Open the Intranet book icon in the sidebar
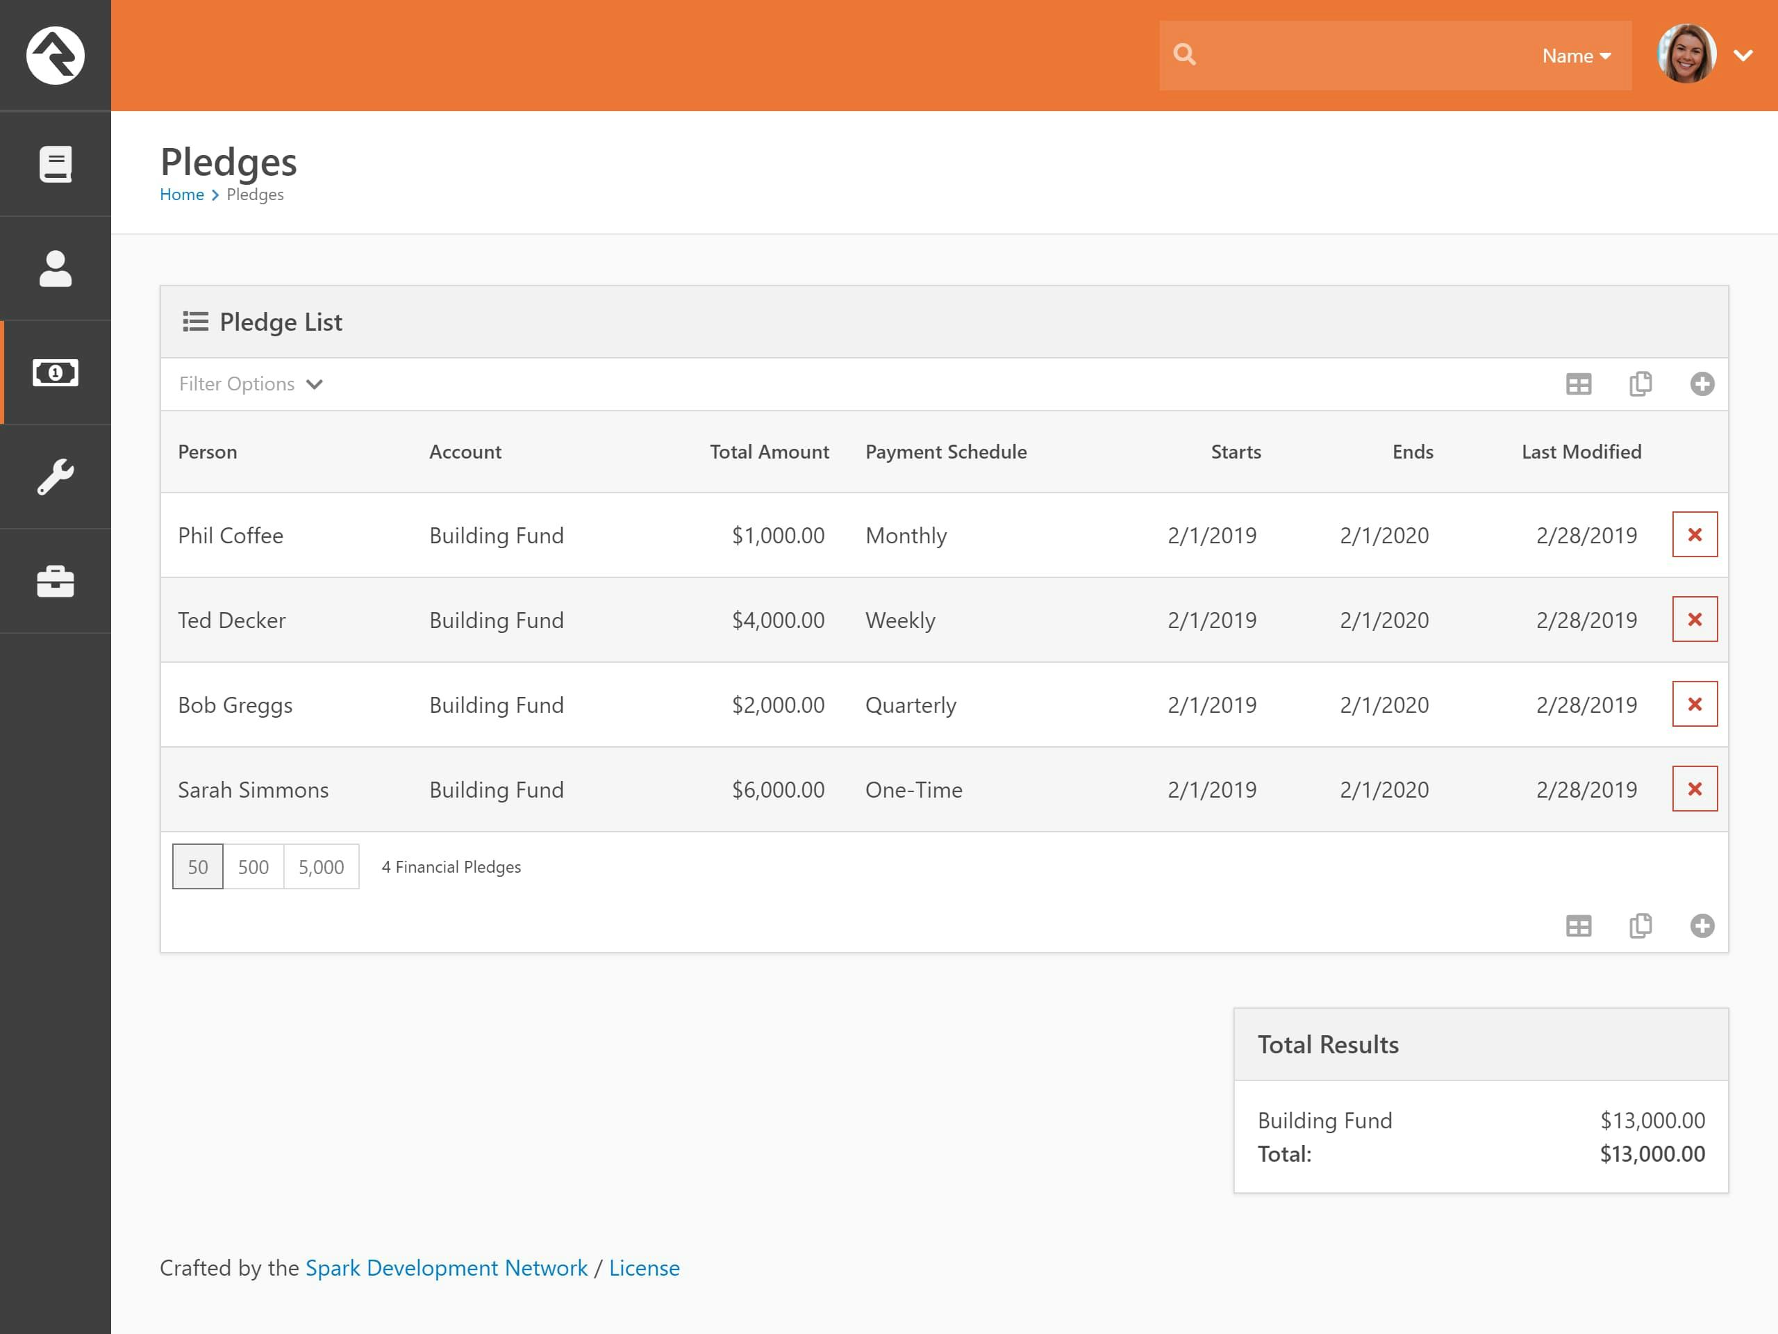Image resolution: width=1778 pixels, height=1334 pixels. pos(55,164)
